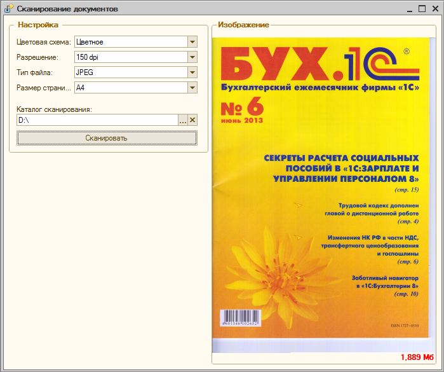Open the Цветовая схема dropdown arrow
444x372 pixels.
pyautogui.click(x=192, y=42)
